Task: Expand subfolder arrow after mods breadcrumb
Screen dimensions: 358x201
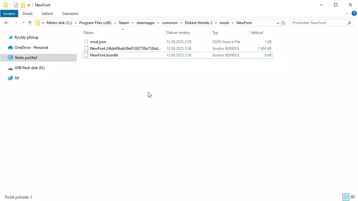Action: coord(233,23)
